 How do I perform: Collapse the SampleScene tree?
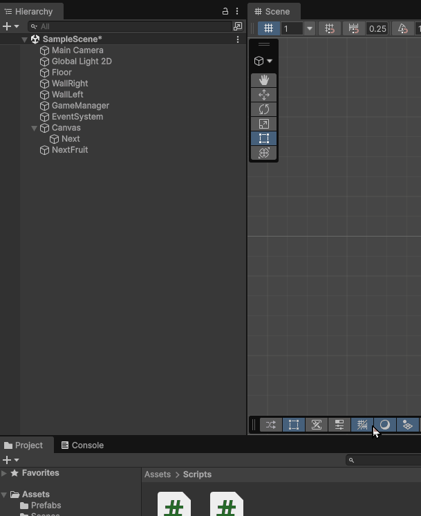(x=24, y=39)
